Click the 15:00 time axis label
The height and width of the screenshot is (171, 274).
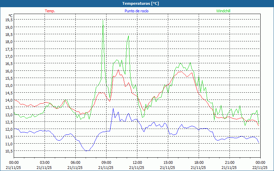168,162
